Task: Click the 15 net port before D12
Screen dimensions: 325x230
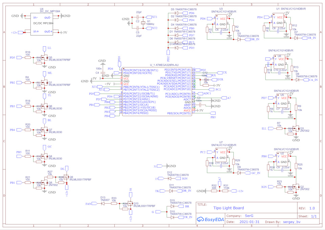Action: pyautogui.click(x=161, y=179)
